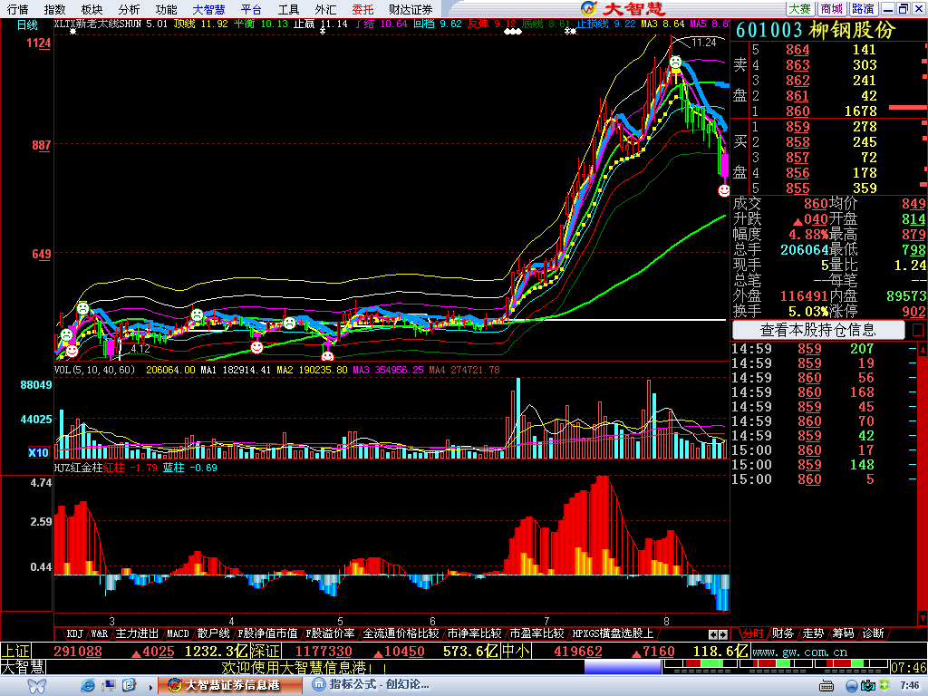Screen dimensions: 928x696
Task: Switch to the KDJ indicator tab
Action: pyautogui.click(x=74, y=633)
